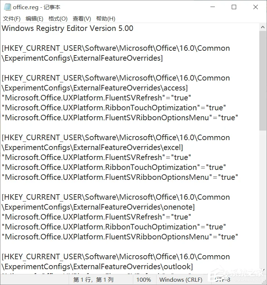Place cursor on the ExternalFeatureOverrides\excel] line
Screen dimensions: 267x285
point(93,147)
